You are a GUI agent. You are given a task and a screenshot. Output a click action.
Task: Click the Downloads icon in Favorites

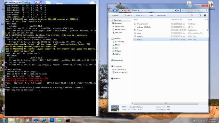pyautogui.click(x=113, y=26)
